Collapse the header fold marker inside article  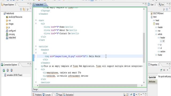point(36,50)
